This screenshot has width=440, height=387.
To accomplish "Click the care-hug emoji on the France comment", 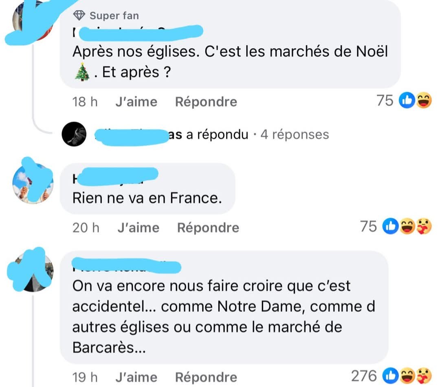I will [424, 226].
